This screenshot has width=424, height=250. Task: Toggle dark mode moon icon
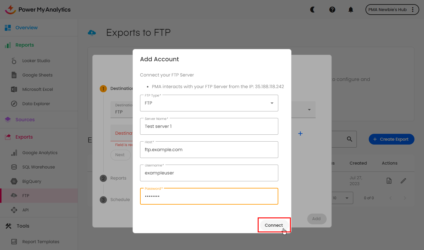pos(313,10)
